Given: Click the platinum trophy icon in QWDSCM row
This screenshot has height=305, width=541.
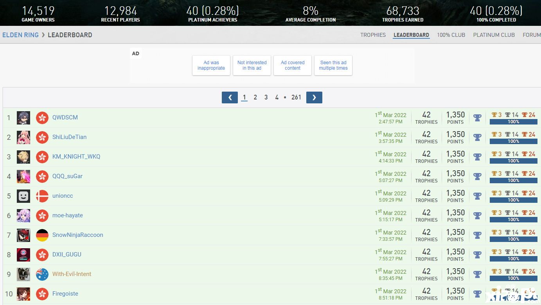Looking at the screenshot, I should [477, 117].
